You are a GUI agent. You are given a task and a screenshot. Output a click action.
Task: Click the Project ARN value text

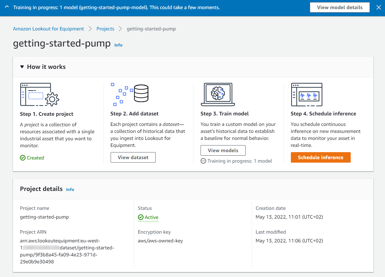[67, 251]
